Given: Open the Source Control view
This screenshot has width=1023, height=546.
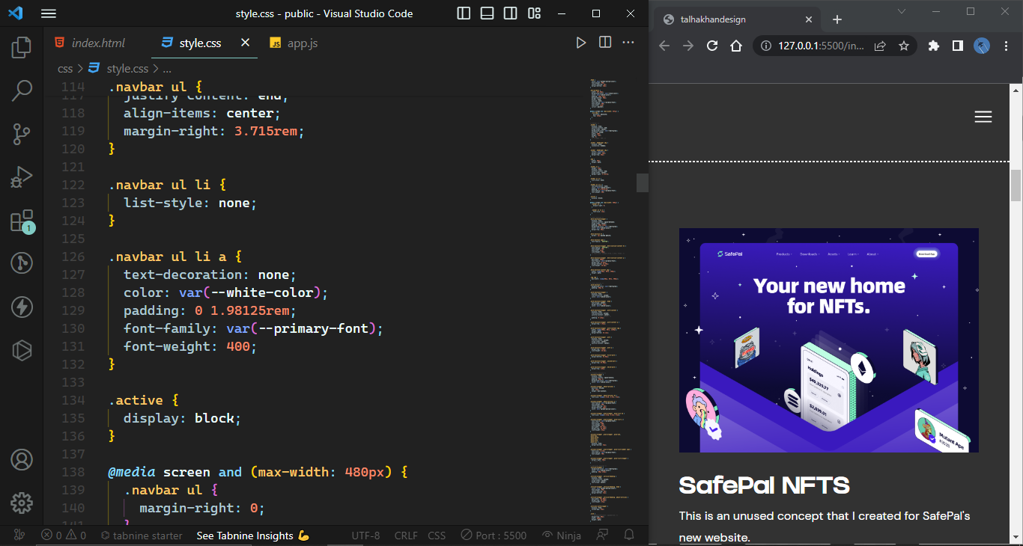Looking at the screenshot, I should 22,135.
